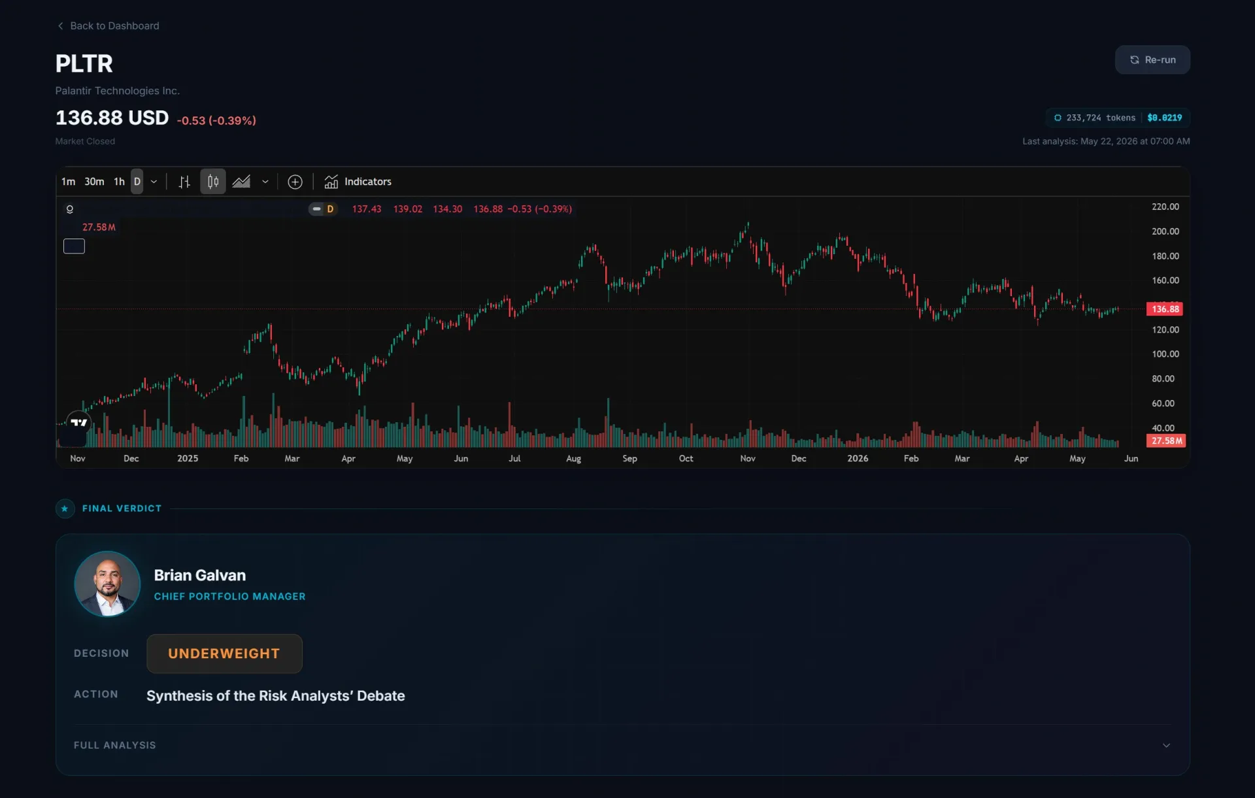Click the small collapse box under volume label
Image resolution: width=1255 pixels, height=798 pixels.
click(74, 246)
